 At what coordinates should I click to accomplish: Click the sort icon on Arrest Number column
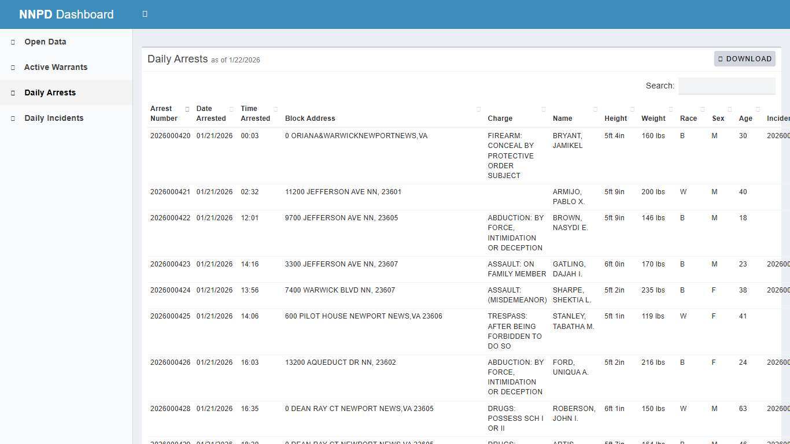tap(187, 108)
